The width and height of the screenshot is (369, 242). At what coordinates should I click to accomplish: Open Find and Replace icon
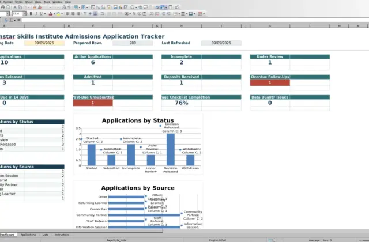click(63, 7)
